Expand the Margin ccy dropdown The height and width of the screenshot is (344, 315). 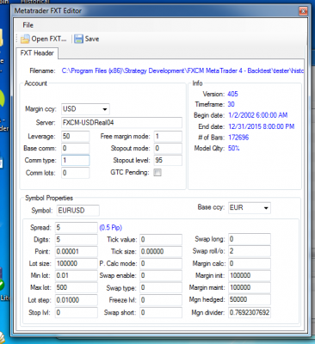point(105,109)
